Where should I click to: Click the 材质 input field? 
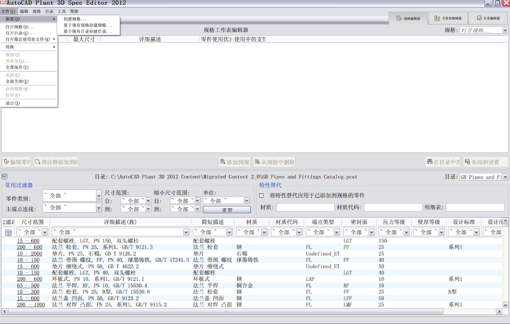click(x=305, y=207)
